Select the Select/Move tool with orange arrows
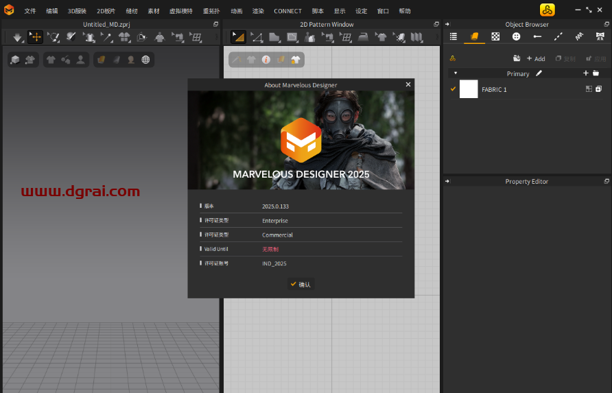 pos(36,37)
